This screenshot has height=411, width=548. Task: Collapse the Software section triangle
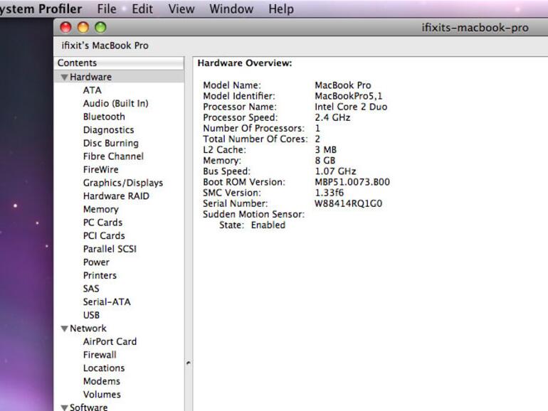point(64,407)
